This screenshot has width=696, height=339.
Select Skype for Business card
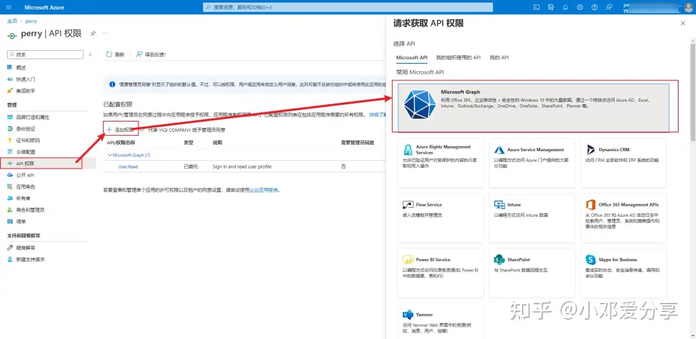point(623,273)
